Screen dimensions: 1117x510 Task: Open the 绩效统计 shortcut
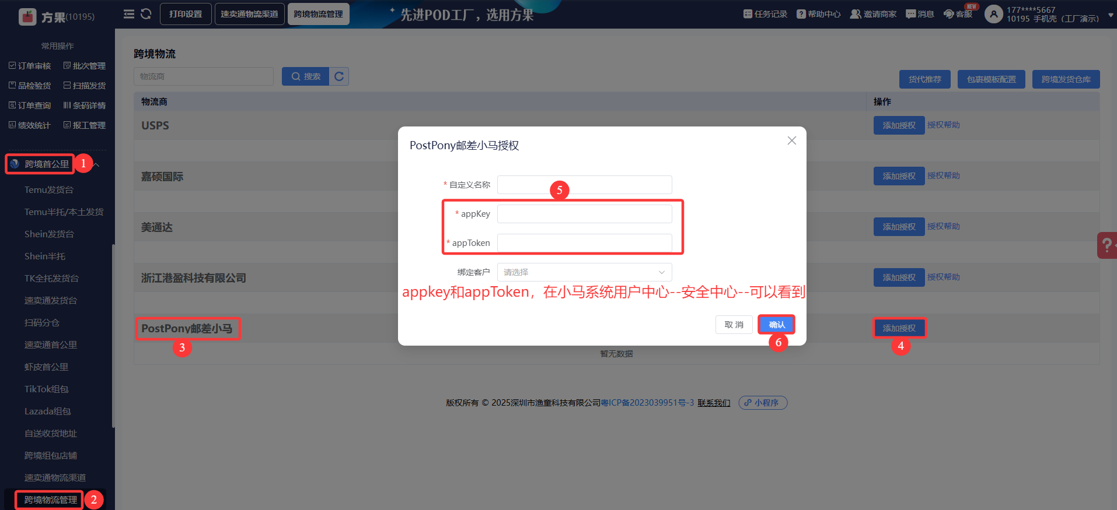coord(30,125)
